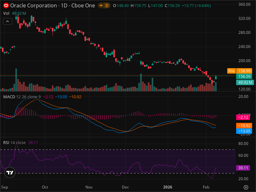Click the 49.92 M volume axis tag

[245, 83]
